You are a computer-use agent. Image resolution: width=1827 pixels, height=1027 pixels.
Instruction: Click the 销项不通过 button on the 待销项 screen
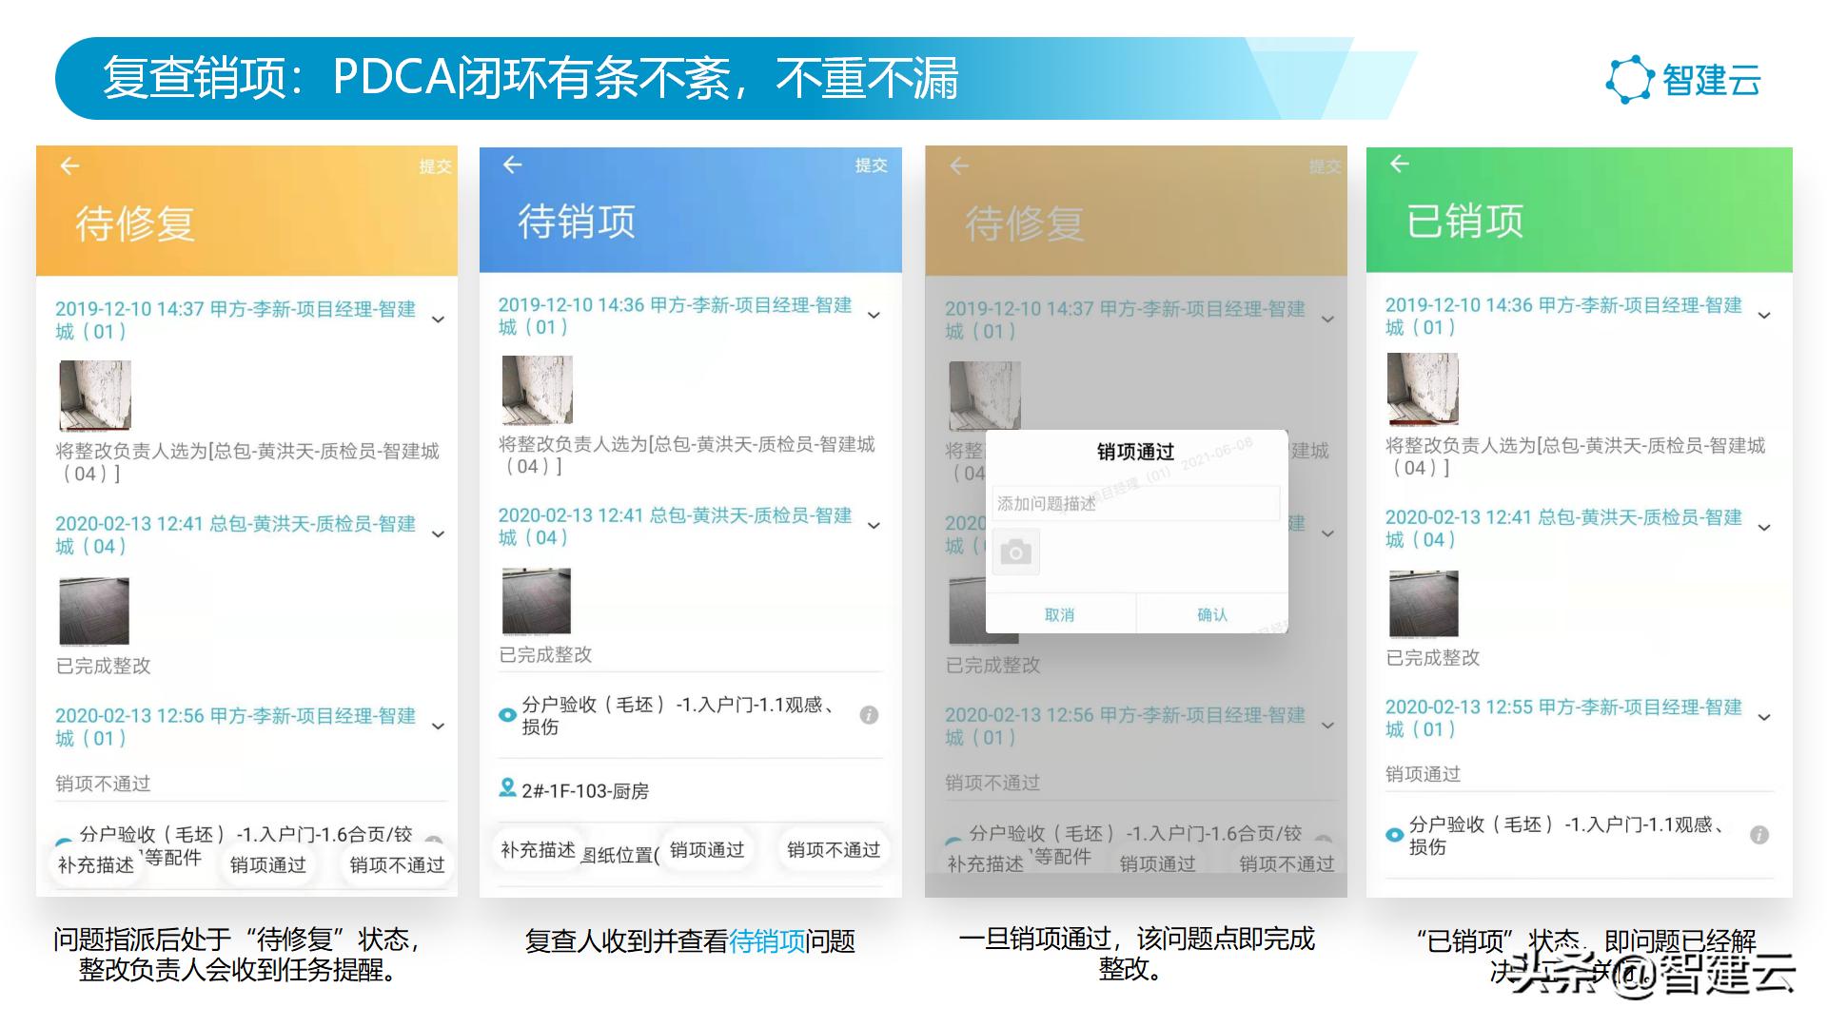[x=834, y=849]
